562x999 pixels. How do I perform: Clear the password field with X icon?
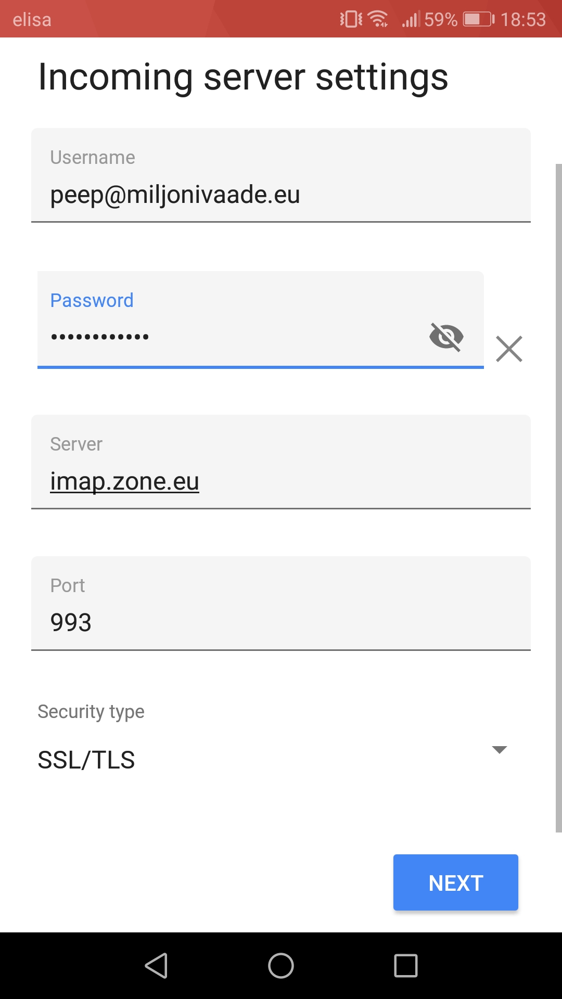[x=509, y=349]
